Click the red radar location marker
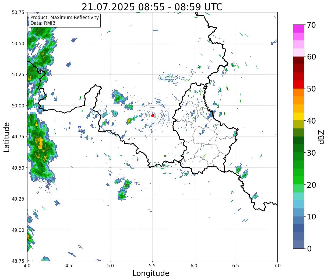Viewport: 328px width, 280px height. tap(153, 115)
